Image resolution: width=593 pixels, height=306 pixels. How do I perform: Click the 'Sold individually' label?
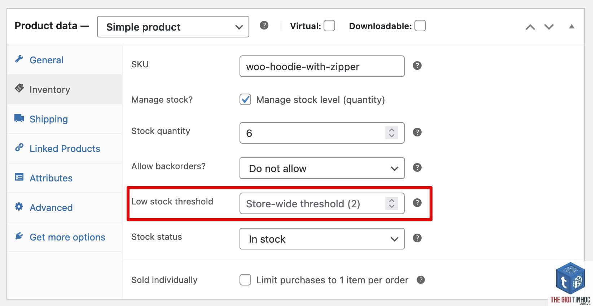coord(164,280)
